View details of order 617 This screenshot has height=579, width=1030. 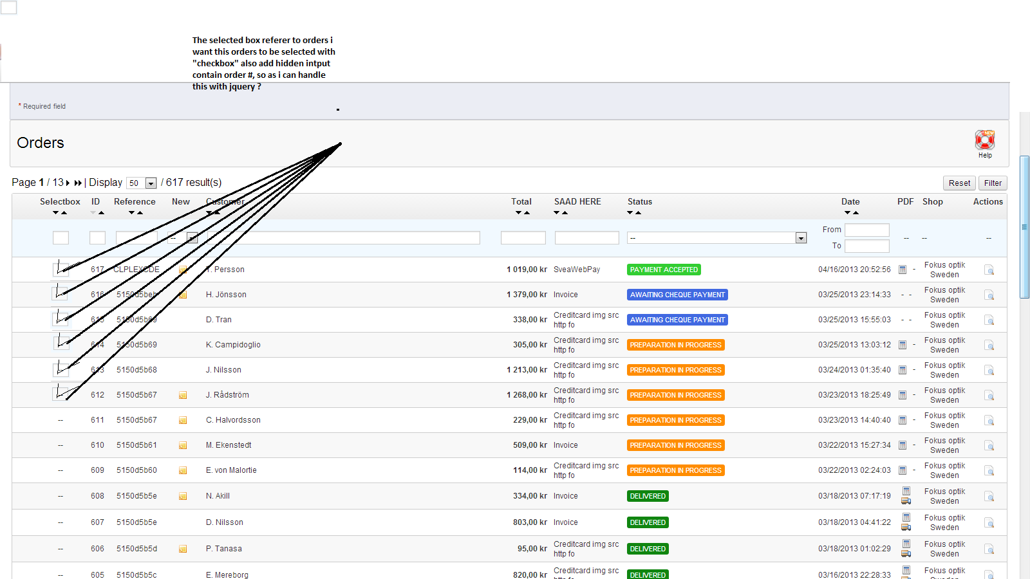click(x=989, y=270)
